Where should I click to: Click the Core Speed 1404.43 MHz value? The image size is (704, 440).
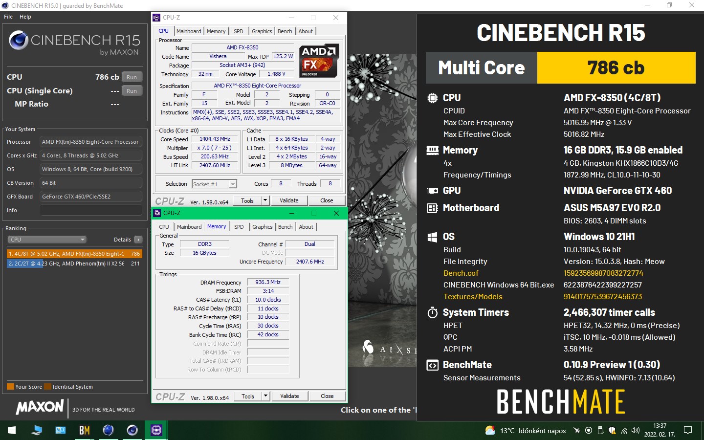(x=215, y=139)
